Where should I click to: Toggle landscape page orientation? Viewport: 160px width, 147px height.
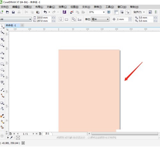tap(67, 19)
